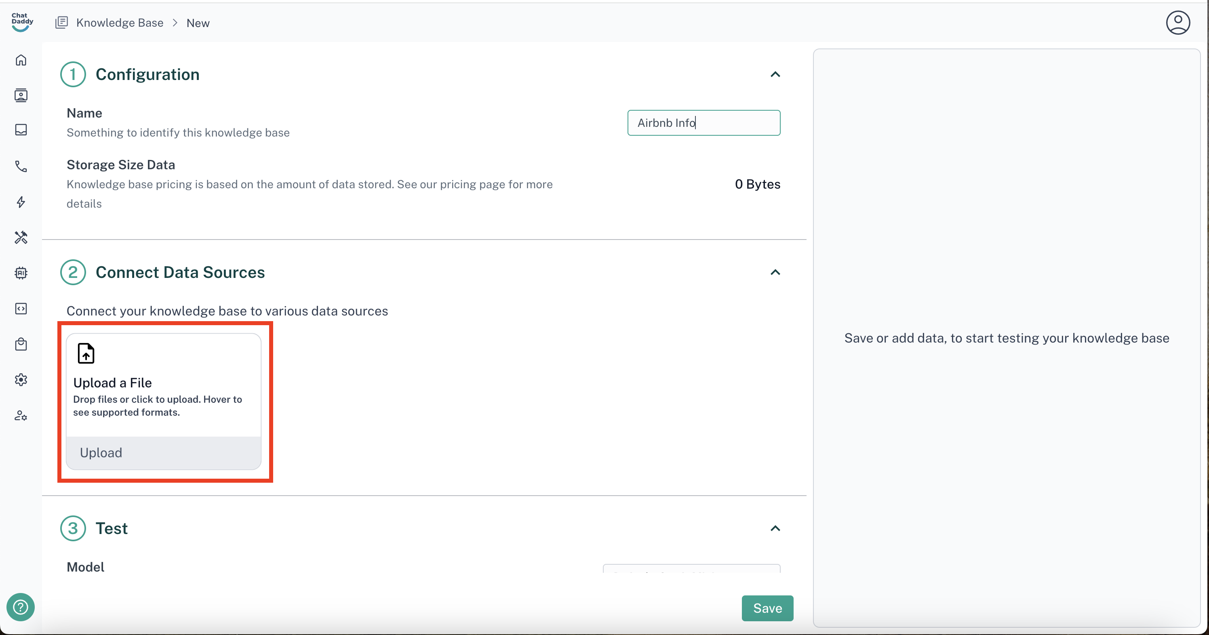Collapse the Configuration section
The height and width of the screenshot is (635, 1209).
click(775, 74)
